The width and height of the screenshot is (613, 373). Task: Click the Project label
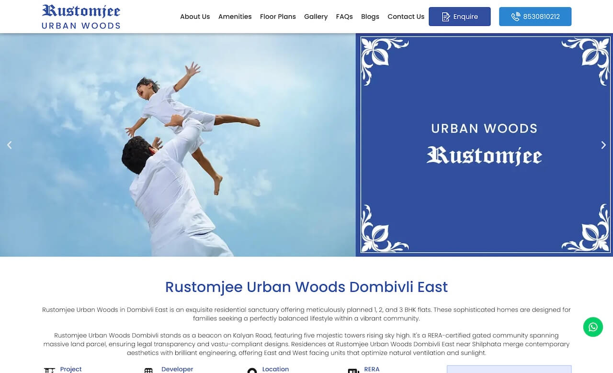(71, 369)
